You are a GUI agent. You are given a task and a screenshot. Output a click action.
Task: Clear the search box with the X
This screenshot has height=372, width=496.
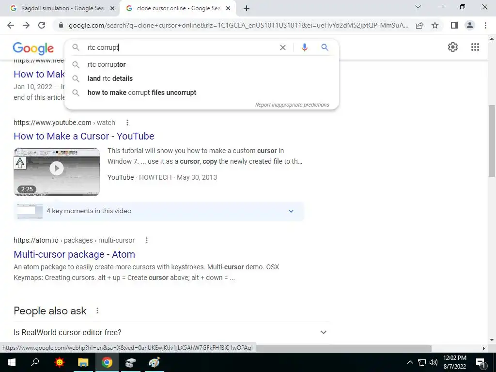point(283,47)
